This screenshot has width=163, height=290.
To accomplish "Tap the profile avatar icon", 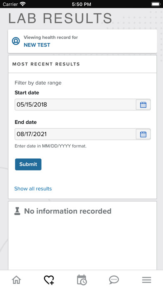I will click(16, 41).
